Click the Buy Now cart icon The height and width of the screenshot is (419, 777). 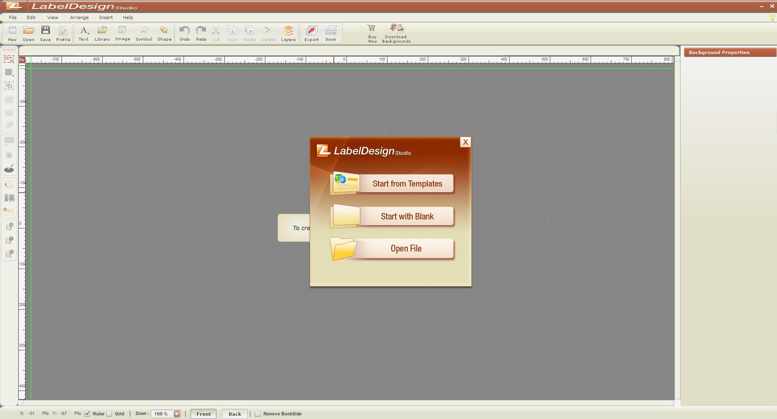click(x=372, y=33)
